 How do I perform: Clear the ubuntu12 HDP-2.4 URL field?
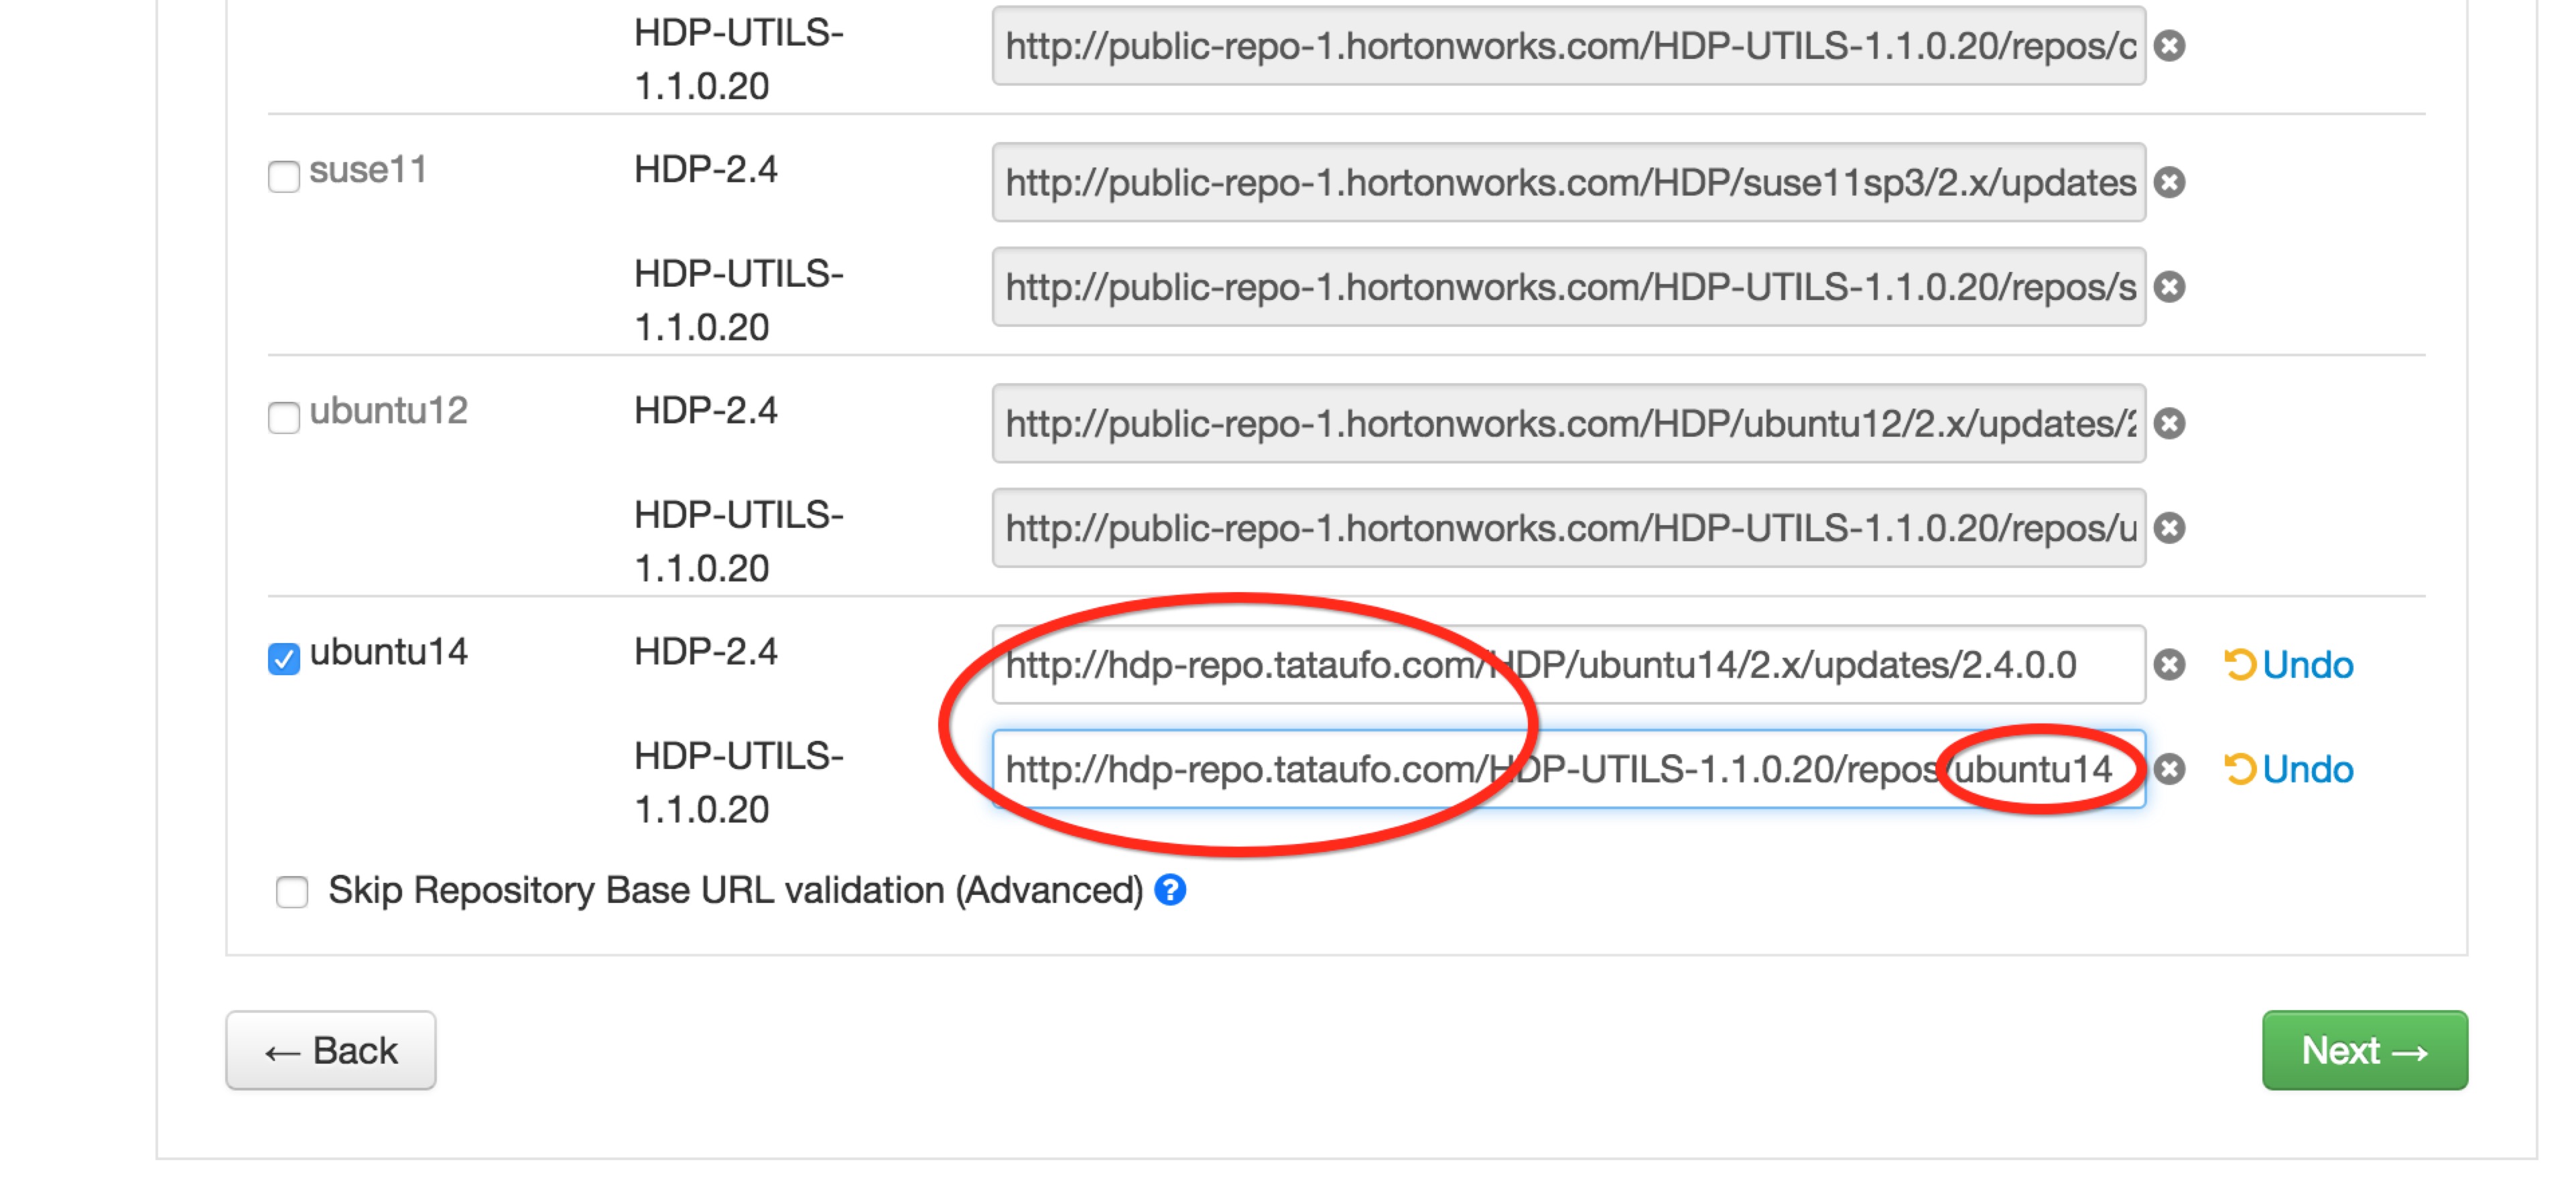(2169, 423)
